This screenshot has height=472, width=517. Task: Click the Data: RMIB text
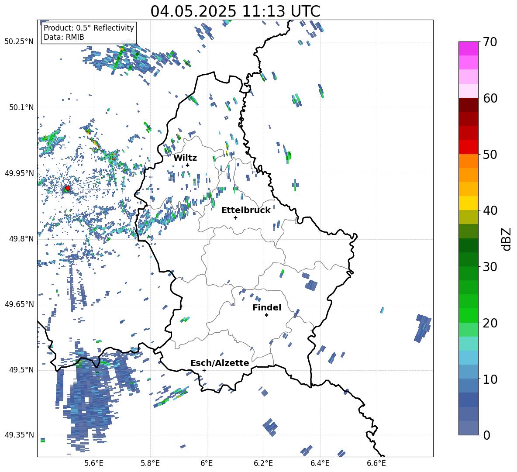click(64, 37)
